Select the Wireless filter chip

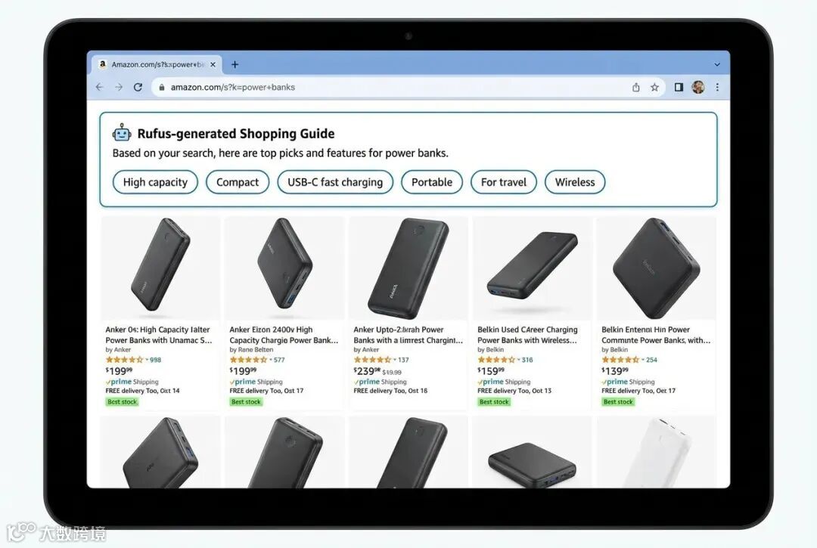[x=575, y=182]
